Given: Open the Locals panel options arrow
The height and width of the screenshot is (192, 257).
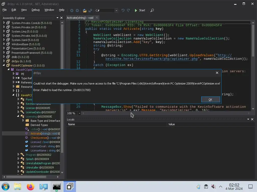Looking at the screenshot, I should tap(248, 119).
